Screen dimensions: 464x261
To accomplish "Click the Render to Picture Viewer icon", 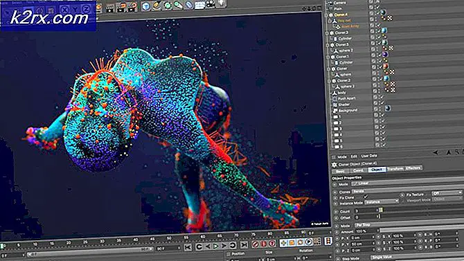I will coord(121,7).
